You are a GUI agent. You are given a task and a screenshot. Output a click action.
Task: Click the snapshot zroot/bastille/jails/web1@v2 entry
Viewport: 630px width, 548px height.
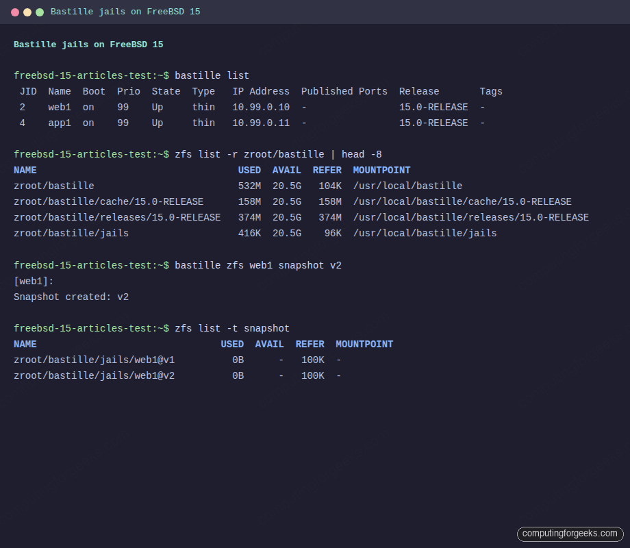pyautogui.click(x=95, y=375)
